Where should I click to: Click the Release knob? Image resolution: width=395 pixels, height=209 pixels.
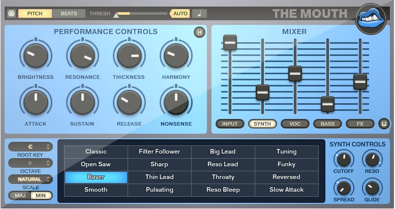point(130,102)
